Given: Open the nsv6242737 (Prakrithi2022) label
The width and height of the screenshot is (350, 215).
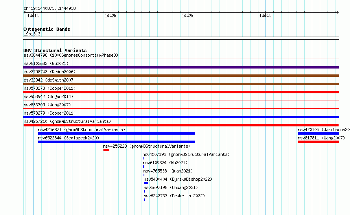Looking at the screenshot, I should [x=174, y=196].
